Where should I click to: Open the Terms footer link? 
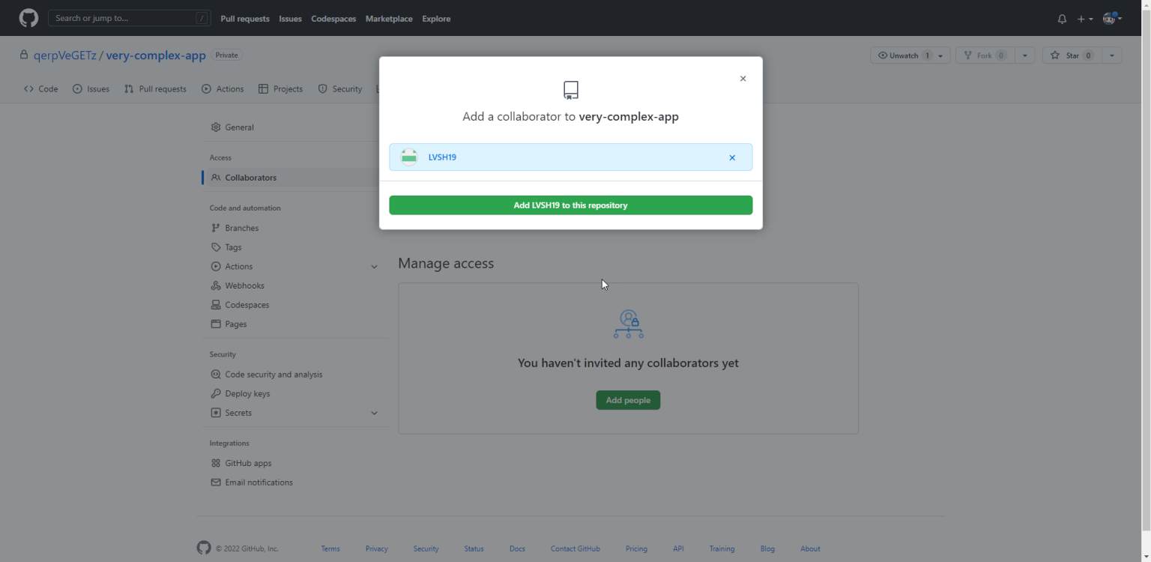tap(330, 549)
